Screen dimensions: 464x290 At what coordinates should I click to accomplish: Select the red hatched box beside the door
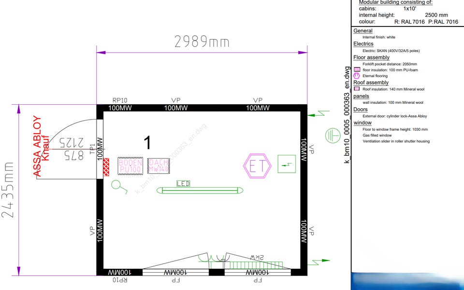tap(106, 167)
